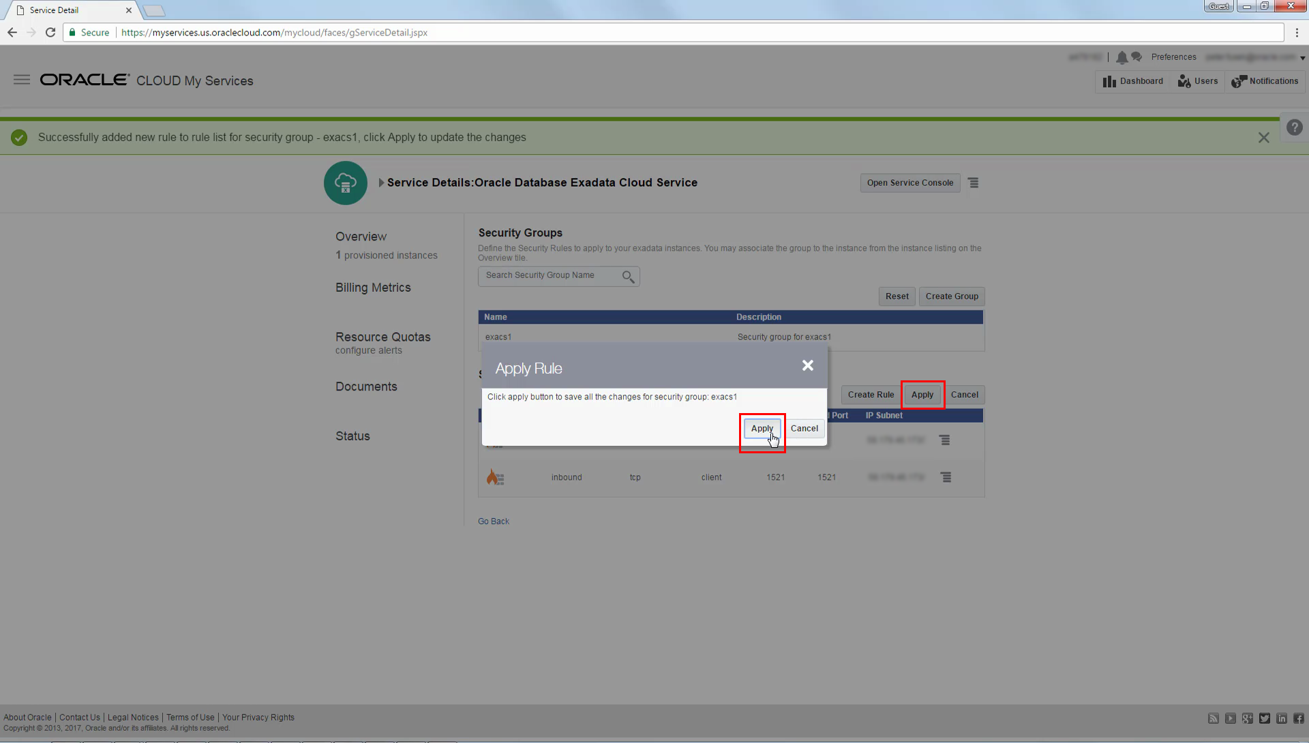Click the Create Rule button
The height and width of the screenshot is (743, 1309).
click(871, 395)
